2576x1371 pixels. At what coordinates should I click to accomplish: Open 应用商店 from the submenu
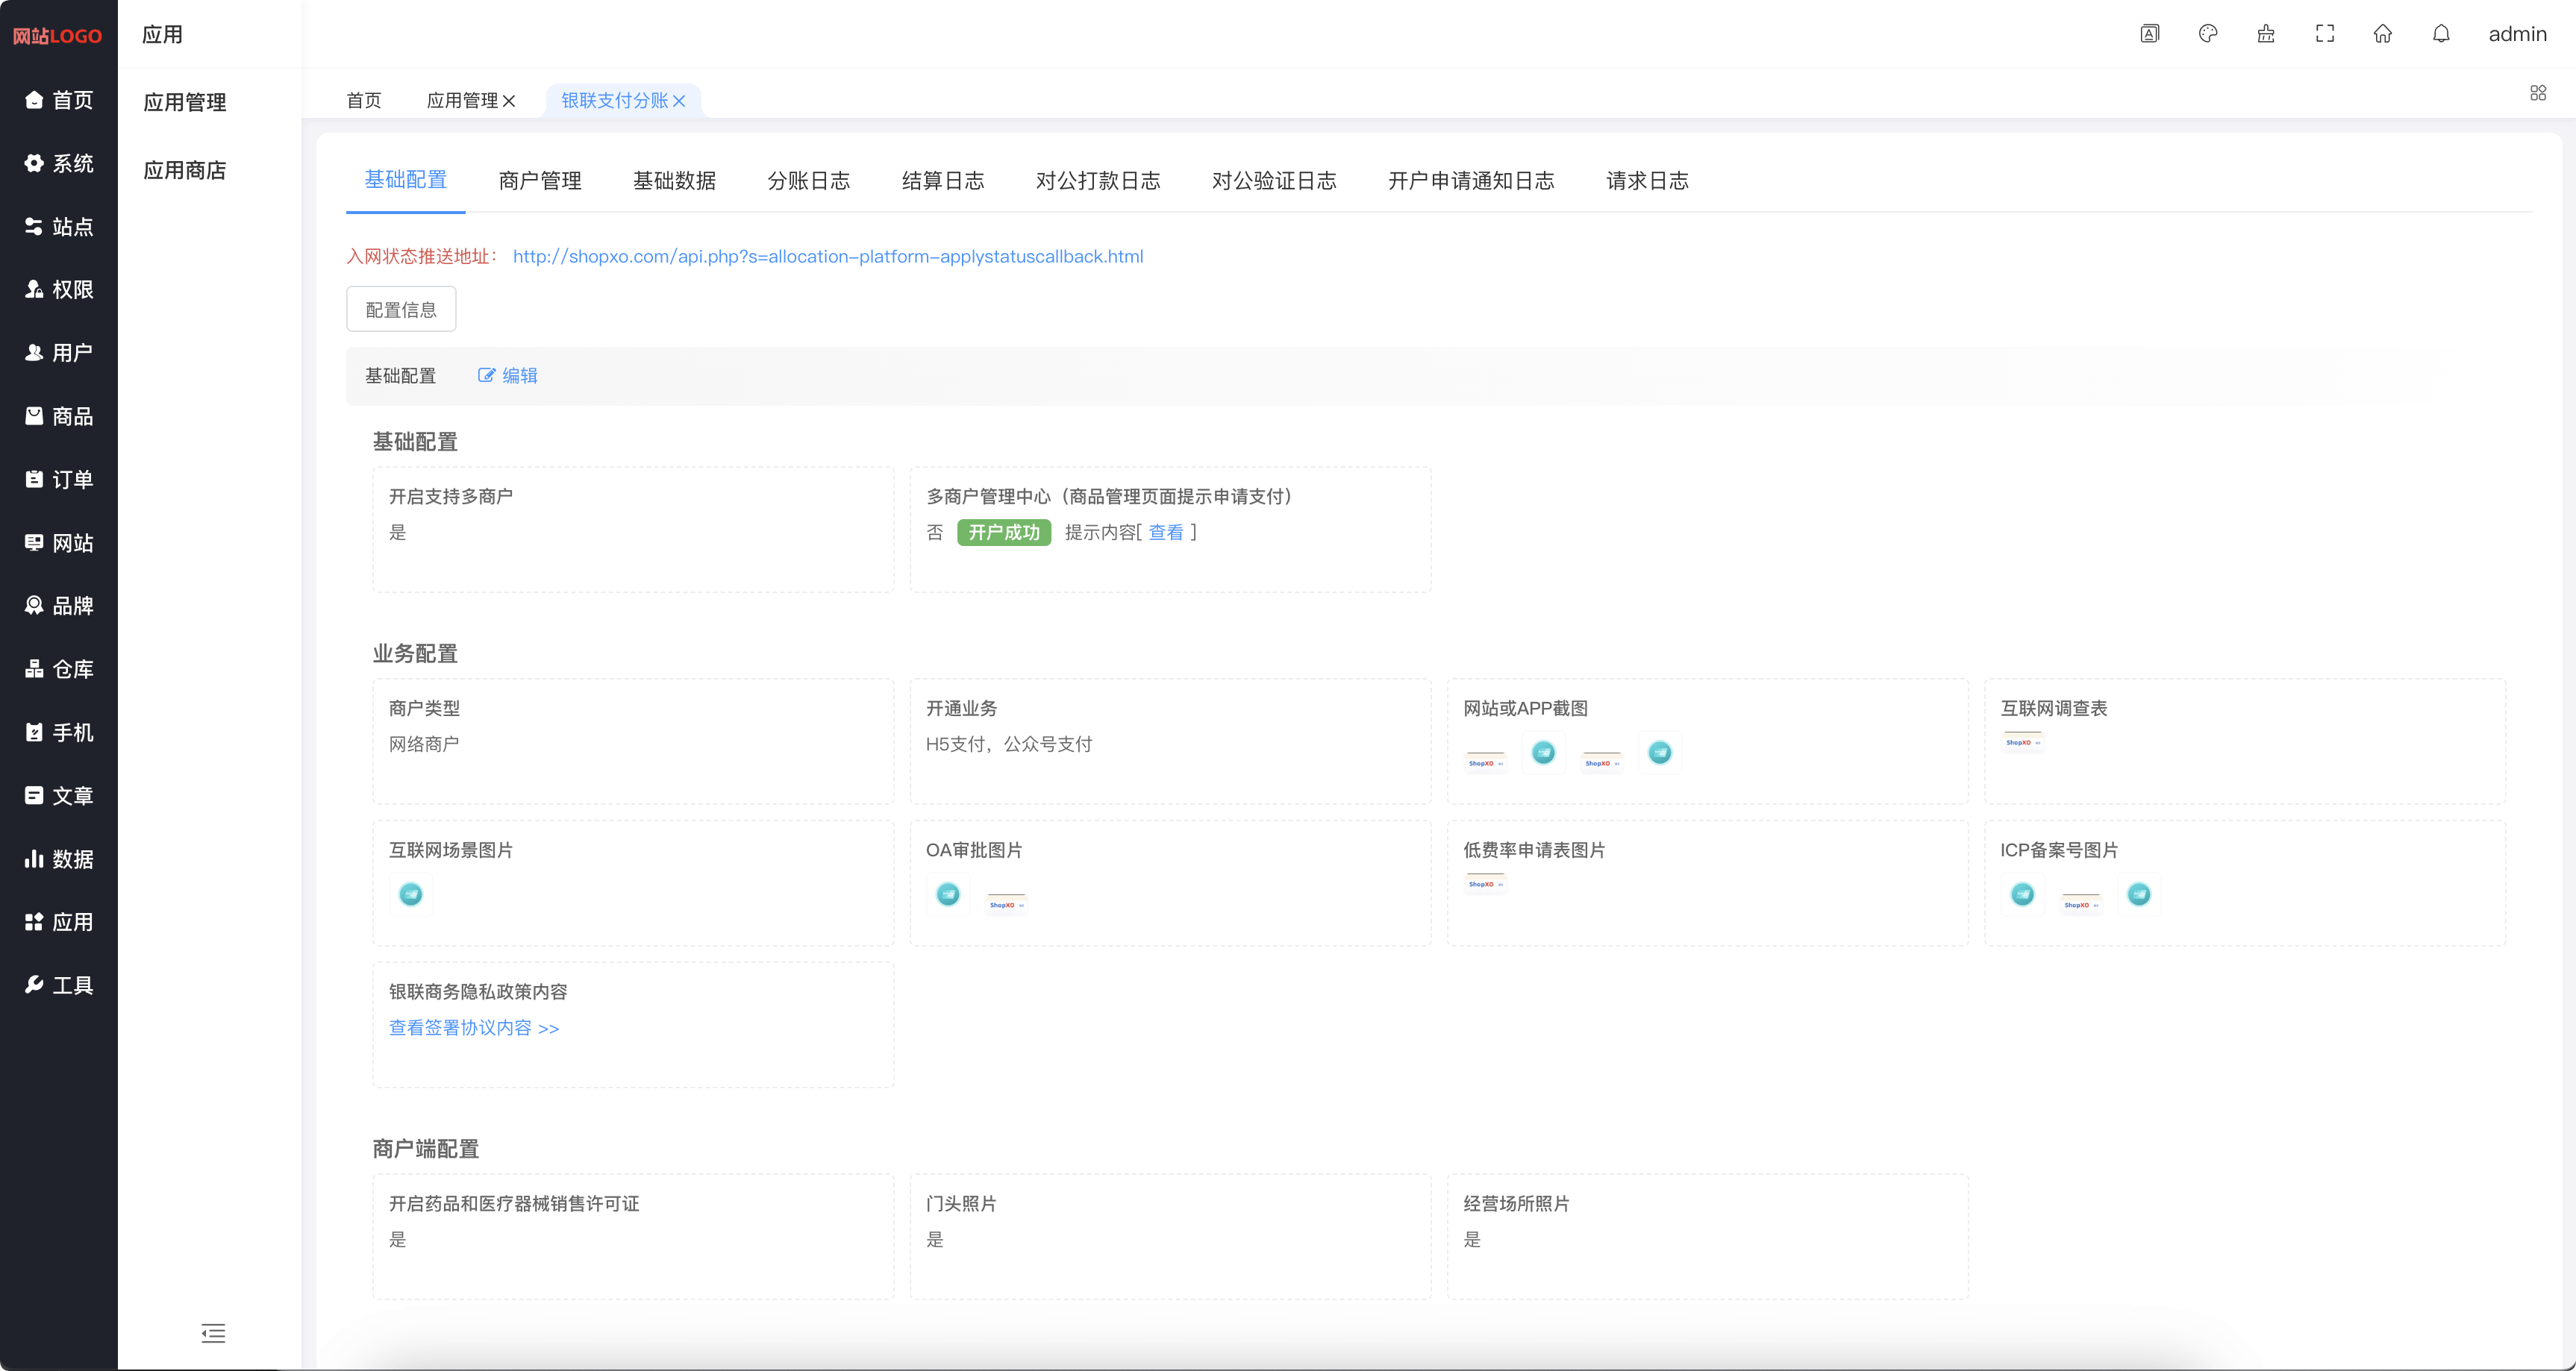coord(184,169)
